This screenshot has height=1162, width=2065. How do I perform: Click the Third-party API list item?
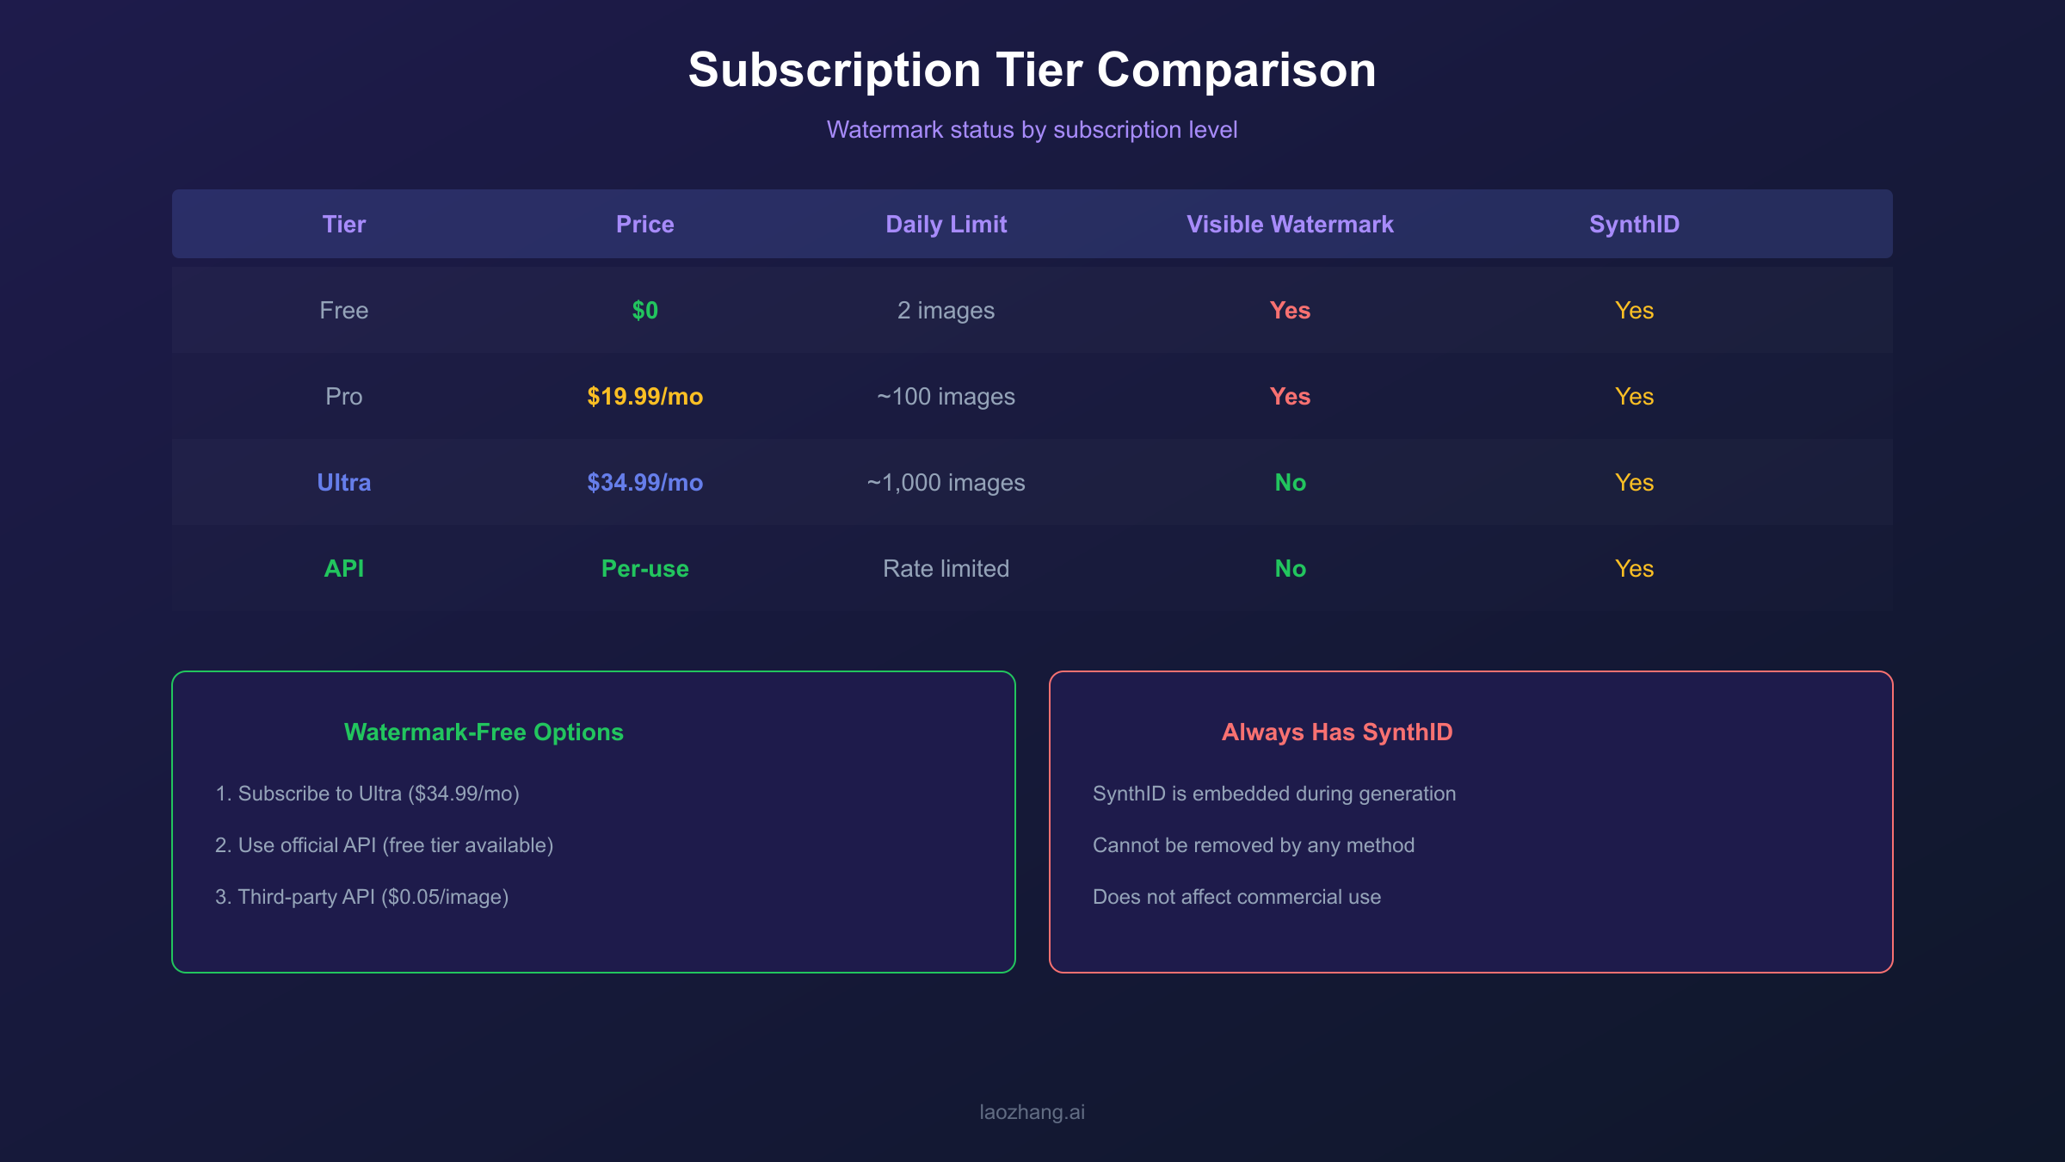(361, 897)
